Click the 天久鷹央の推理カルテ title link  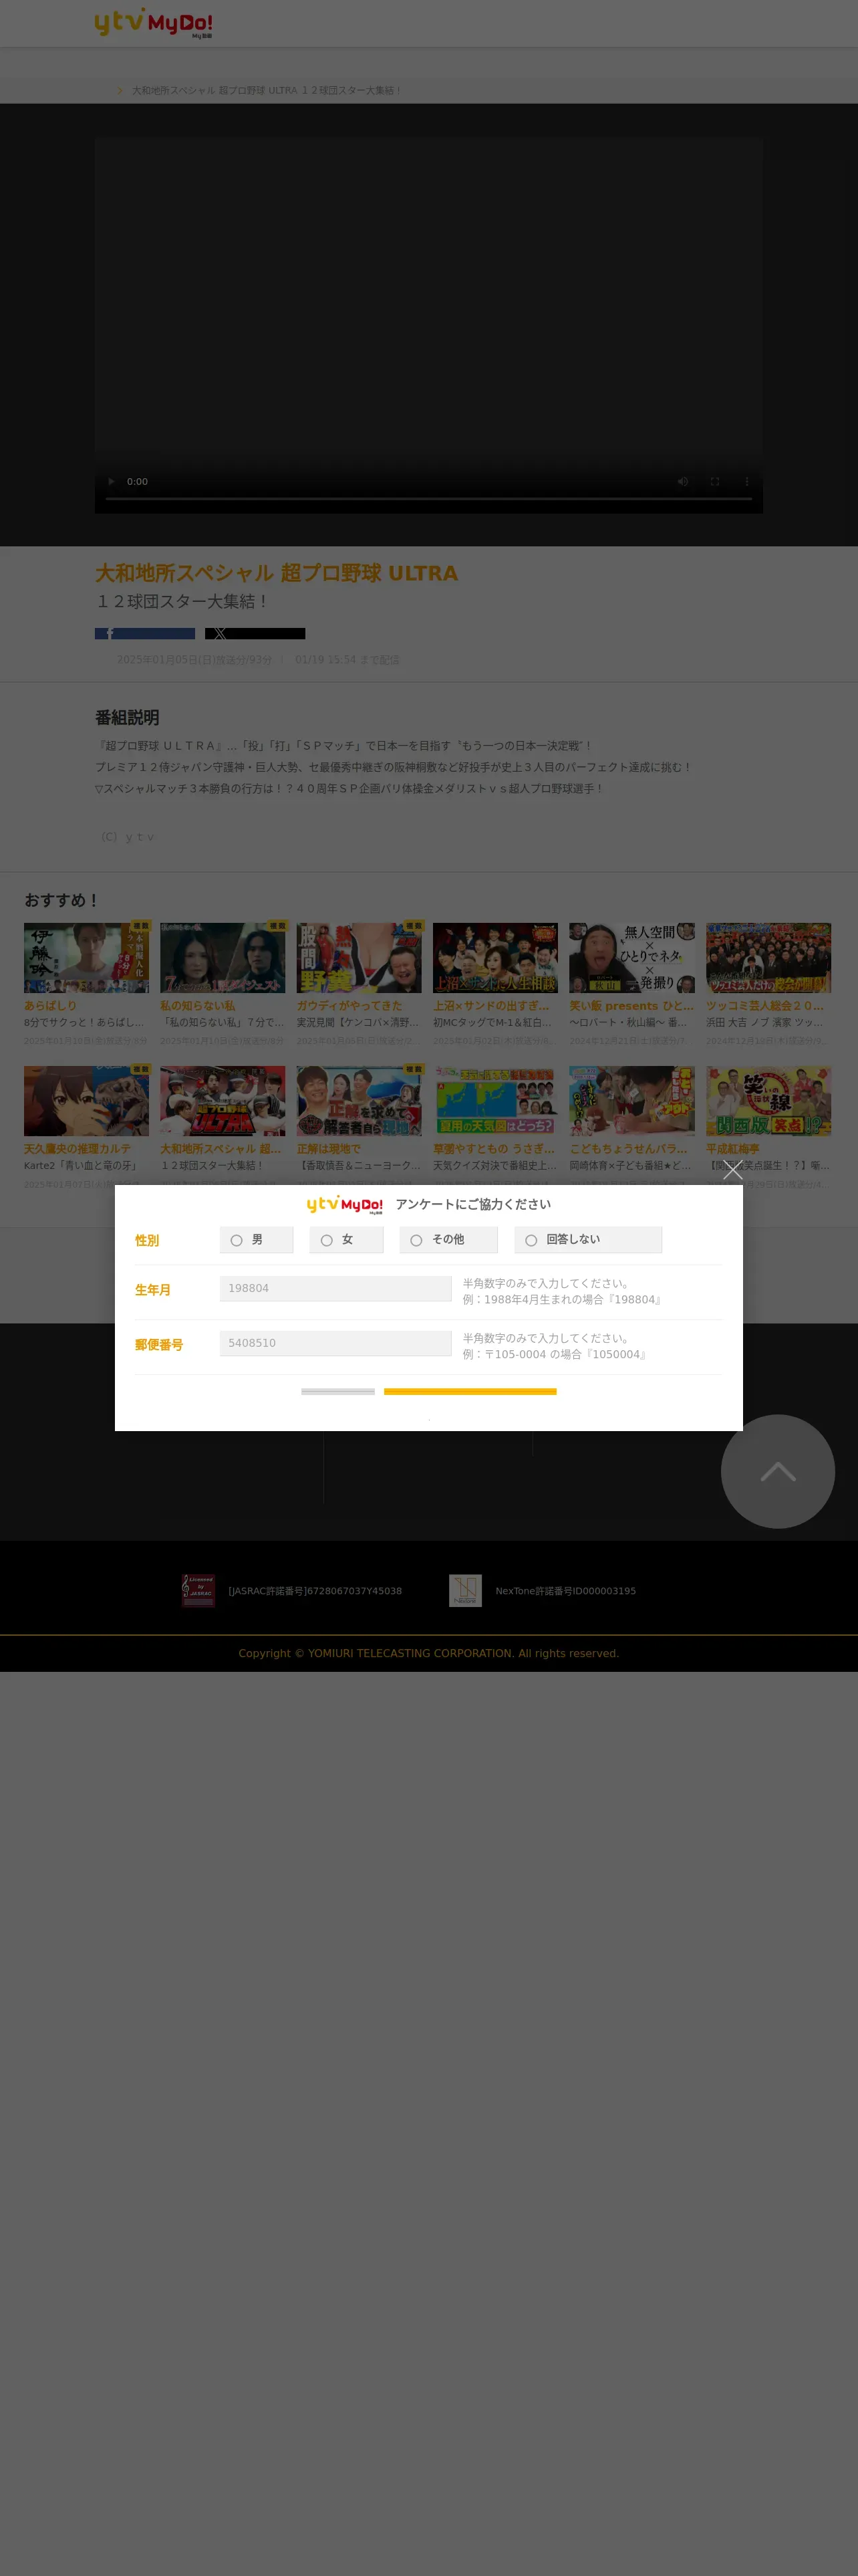pyautogui.click(x=77, y=1149)
